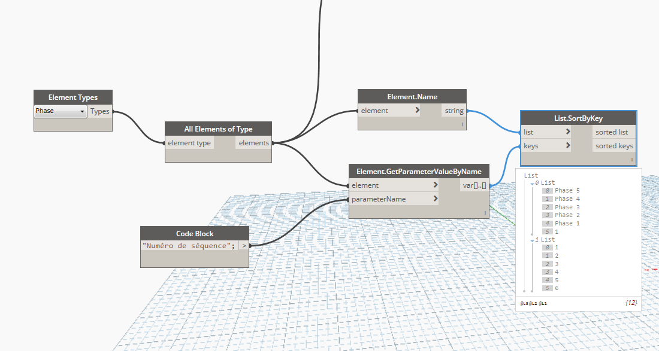Click lacing chevron on Element.Name element port
This screenshot has height=351, width=659.
[417, 111]
